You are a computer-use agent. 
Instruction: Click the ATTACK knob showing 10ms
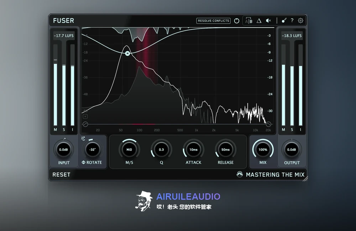193,150
